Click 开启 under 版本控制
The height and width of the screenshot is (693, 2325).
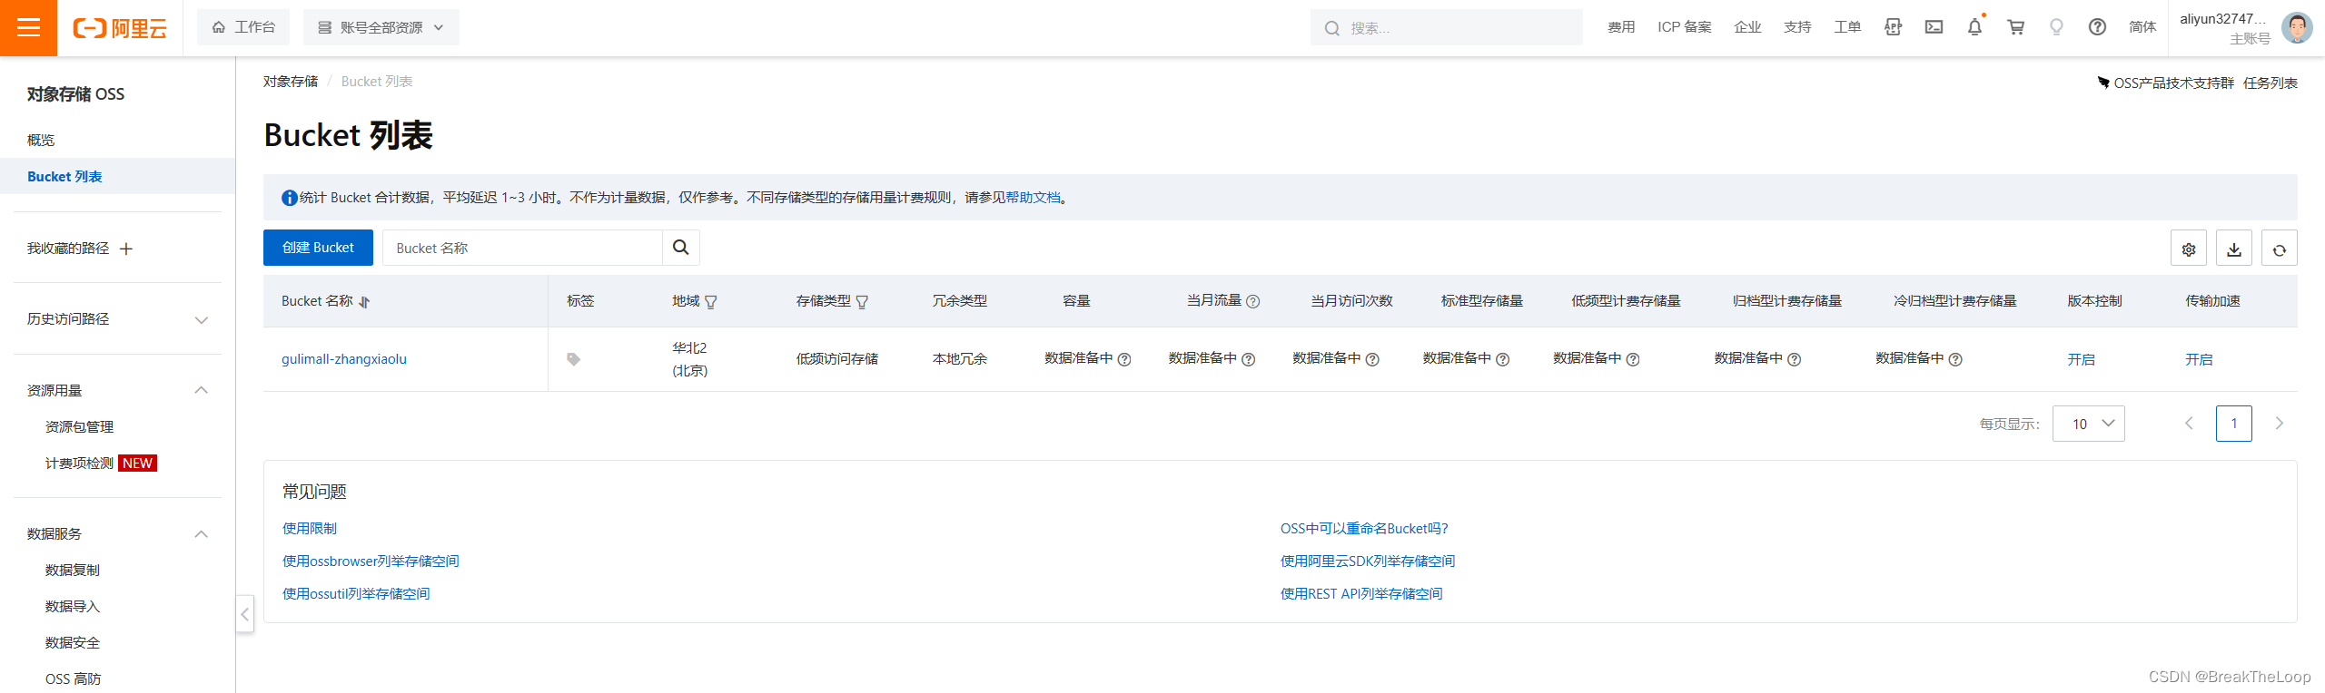[2081, 359]
